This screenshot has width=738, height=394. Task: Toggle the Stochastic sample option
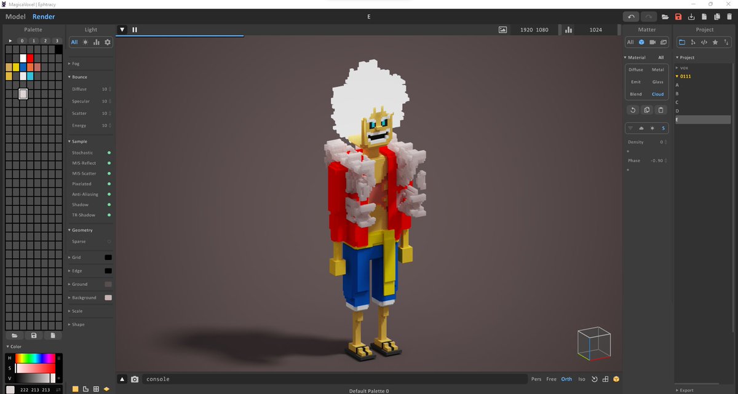click(109, 152)
